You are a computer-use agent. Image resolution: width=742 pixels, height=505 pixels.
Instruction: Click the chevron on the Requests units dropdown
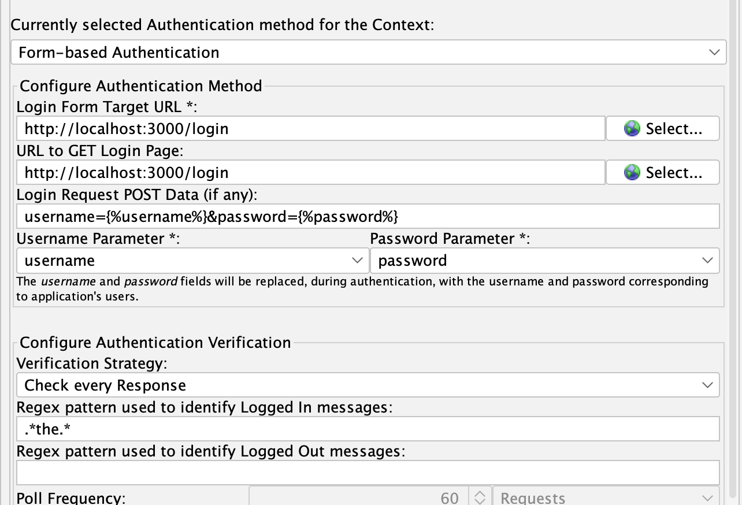(x=708, y=497)
